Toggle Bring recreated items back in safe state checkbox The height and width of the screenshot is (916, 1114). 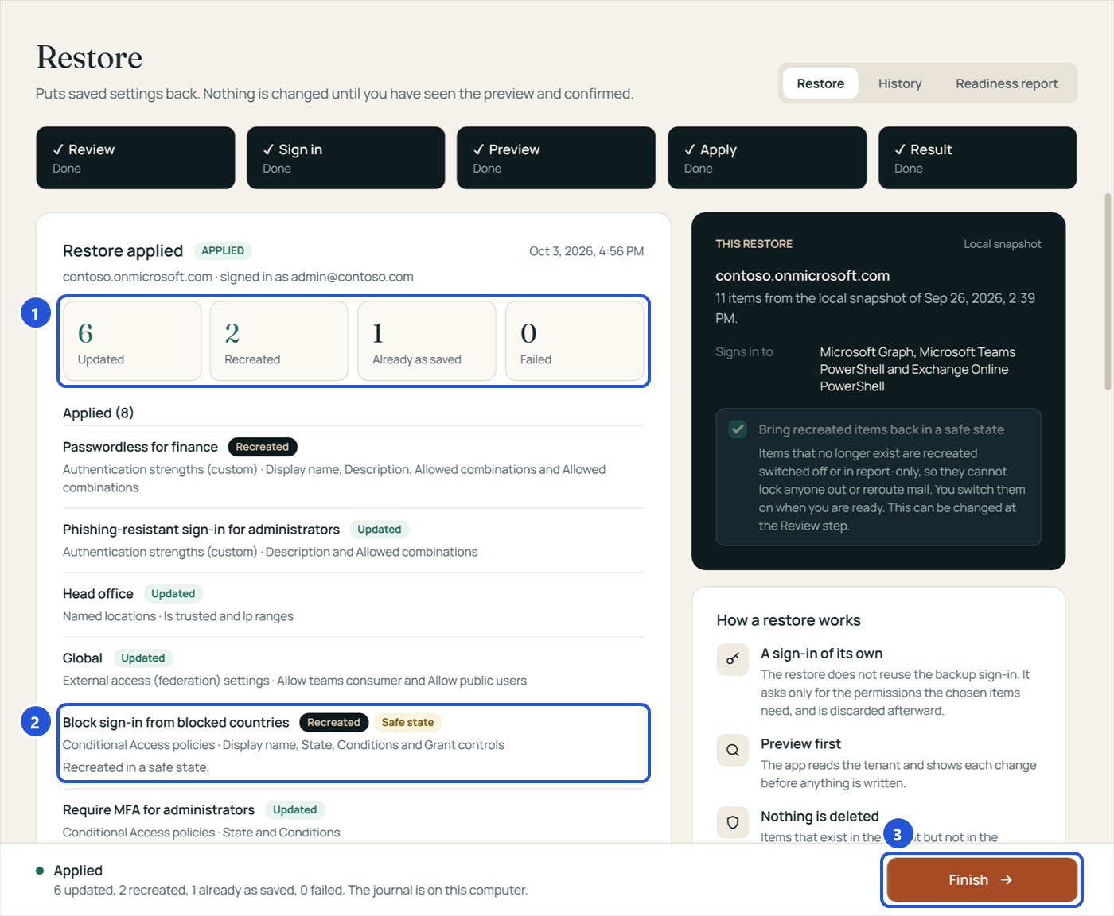click(738, 429)
